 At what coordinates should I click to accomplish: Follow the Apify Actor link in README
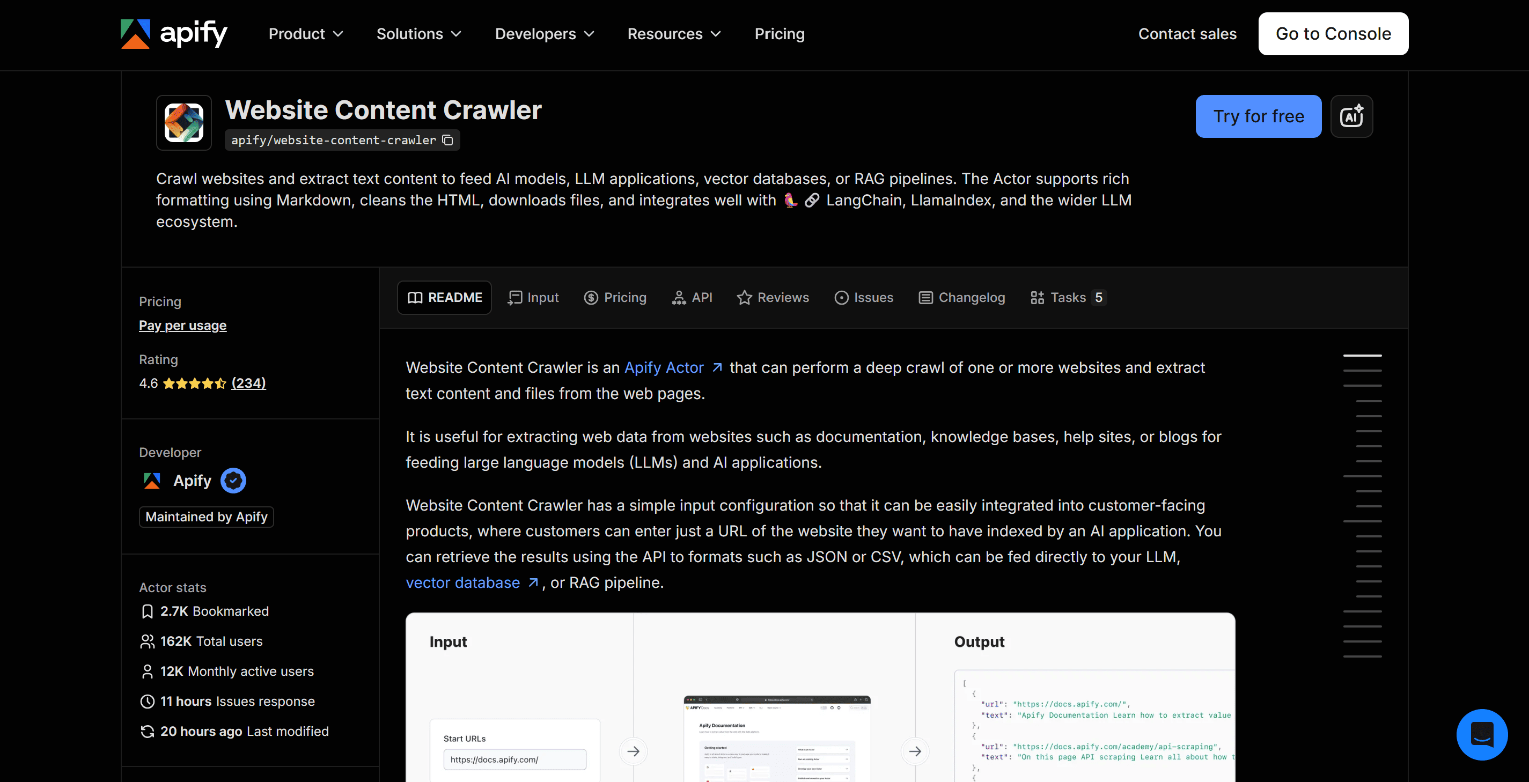pyautogui.click(x=673, y=368)
